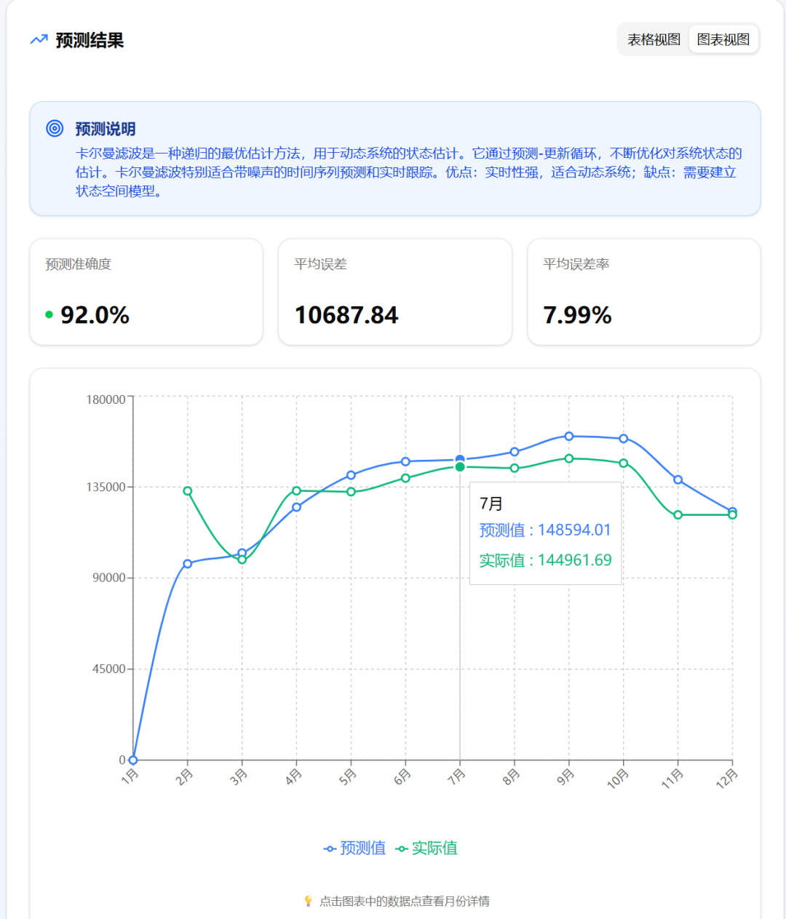Click the target icon next to 预测说明
The image size is (786, 919).
click(55, 129)
